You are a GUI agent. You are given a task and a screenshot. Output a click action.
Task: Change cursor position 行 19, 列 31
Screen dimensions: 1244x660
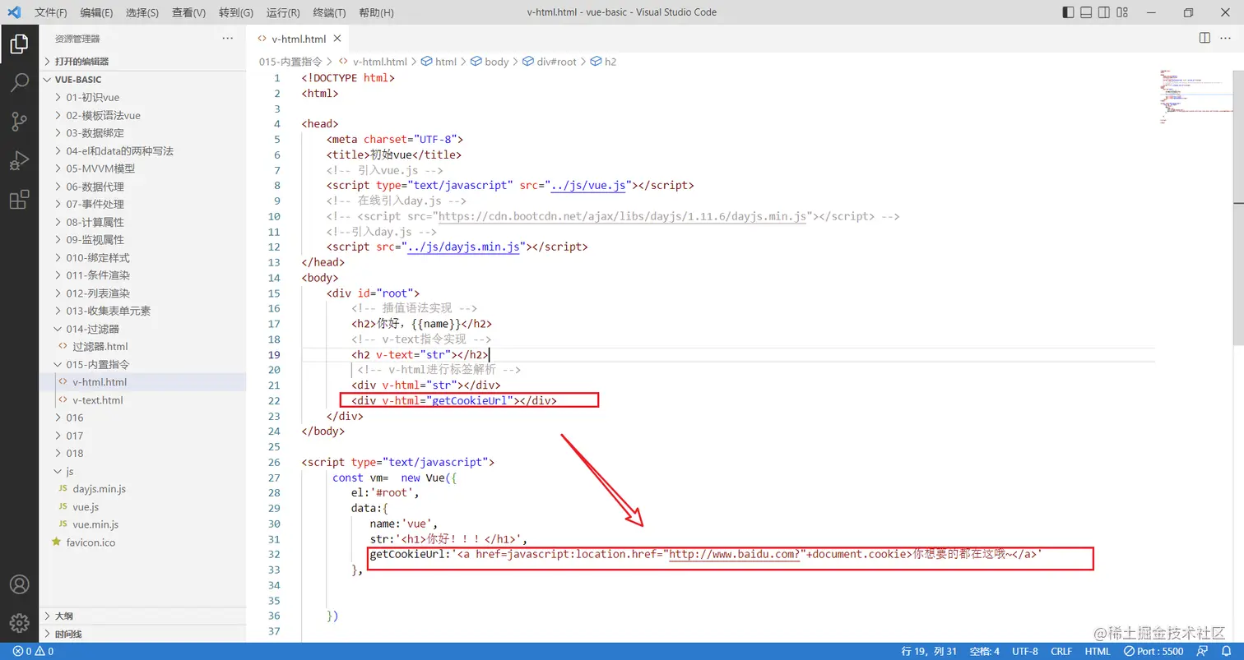929,651
